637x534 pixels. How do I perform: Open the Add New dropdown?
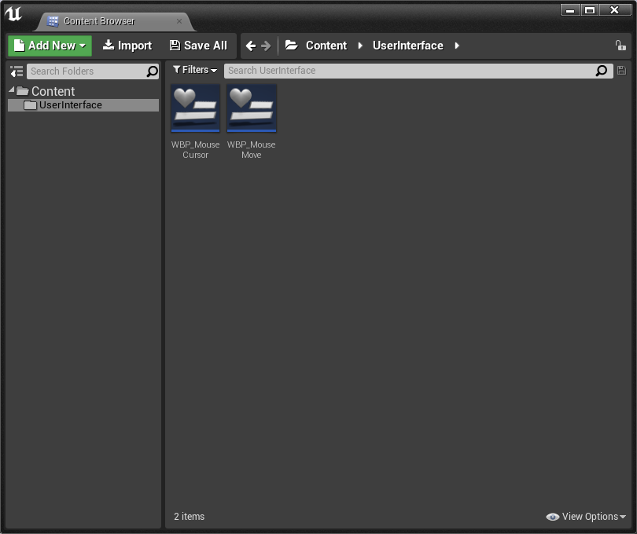click(x=50, y=46)
